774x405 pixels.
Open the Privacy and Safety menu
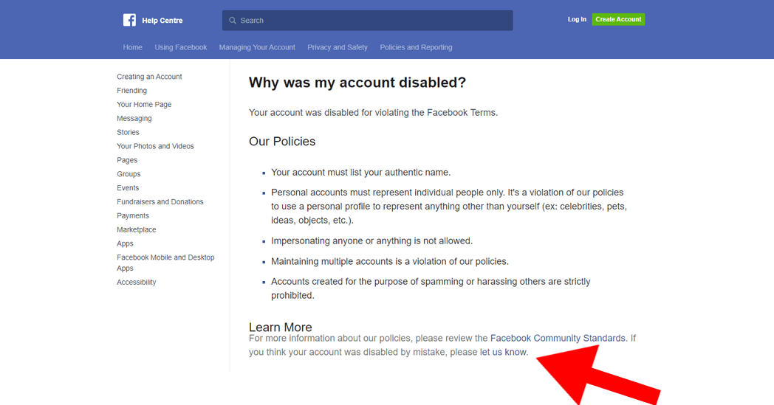click(x=338, y=47)
